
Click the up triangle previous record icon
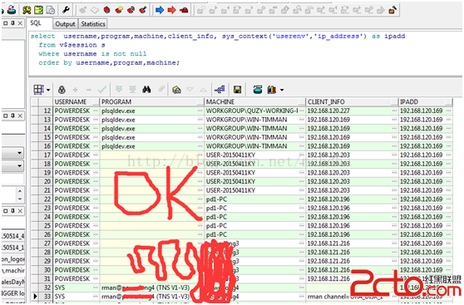(x=203, y=90)
